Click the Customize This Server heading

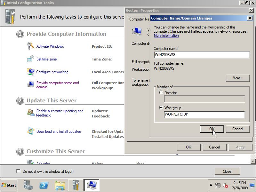[56, 151]
